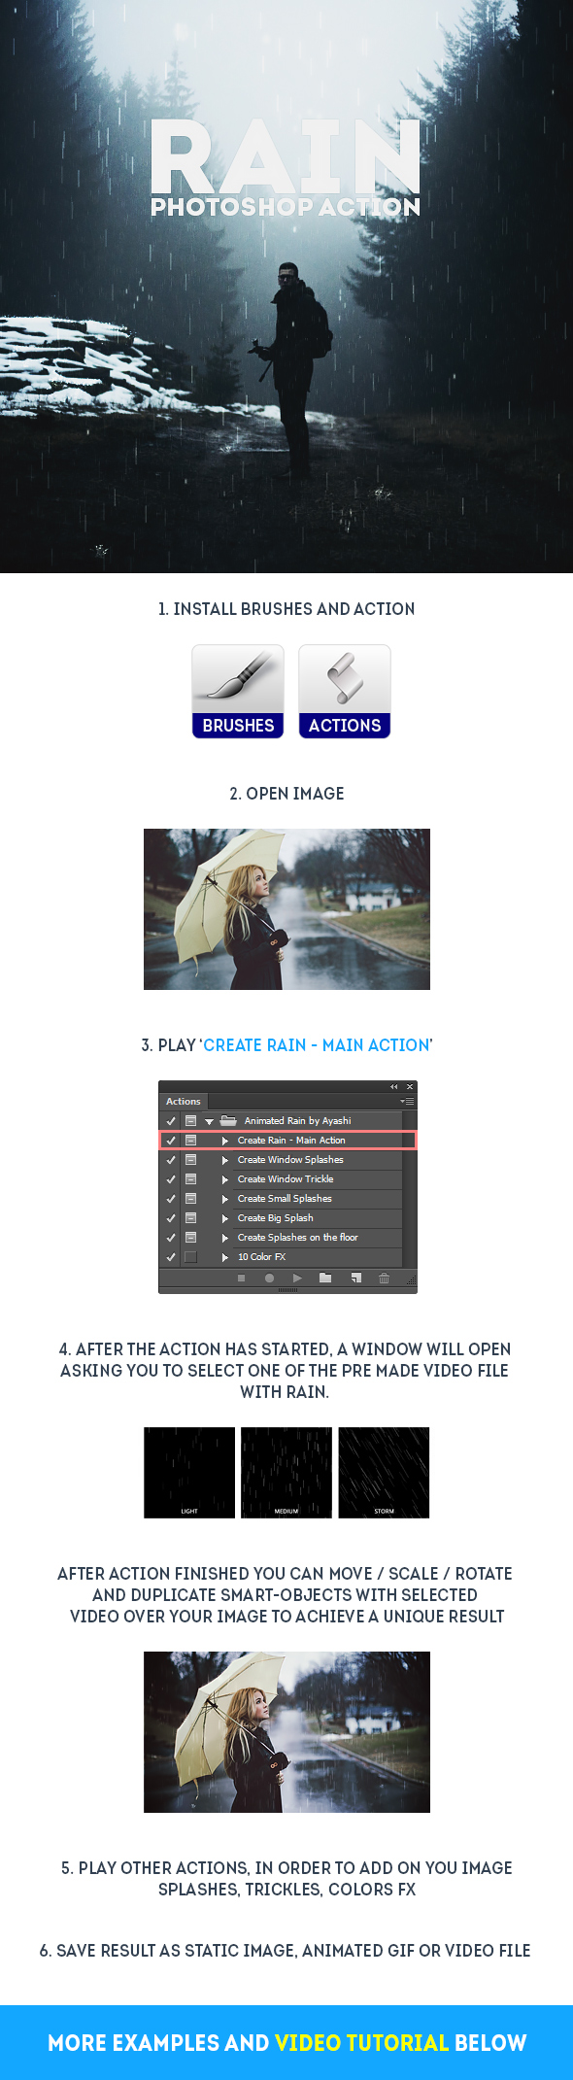Expand the 10 Color FX arrow

point(225,1257)
